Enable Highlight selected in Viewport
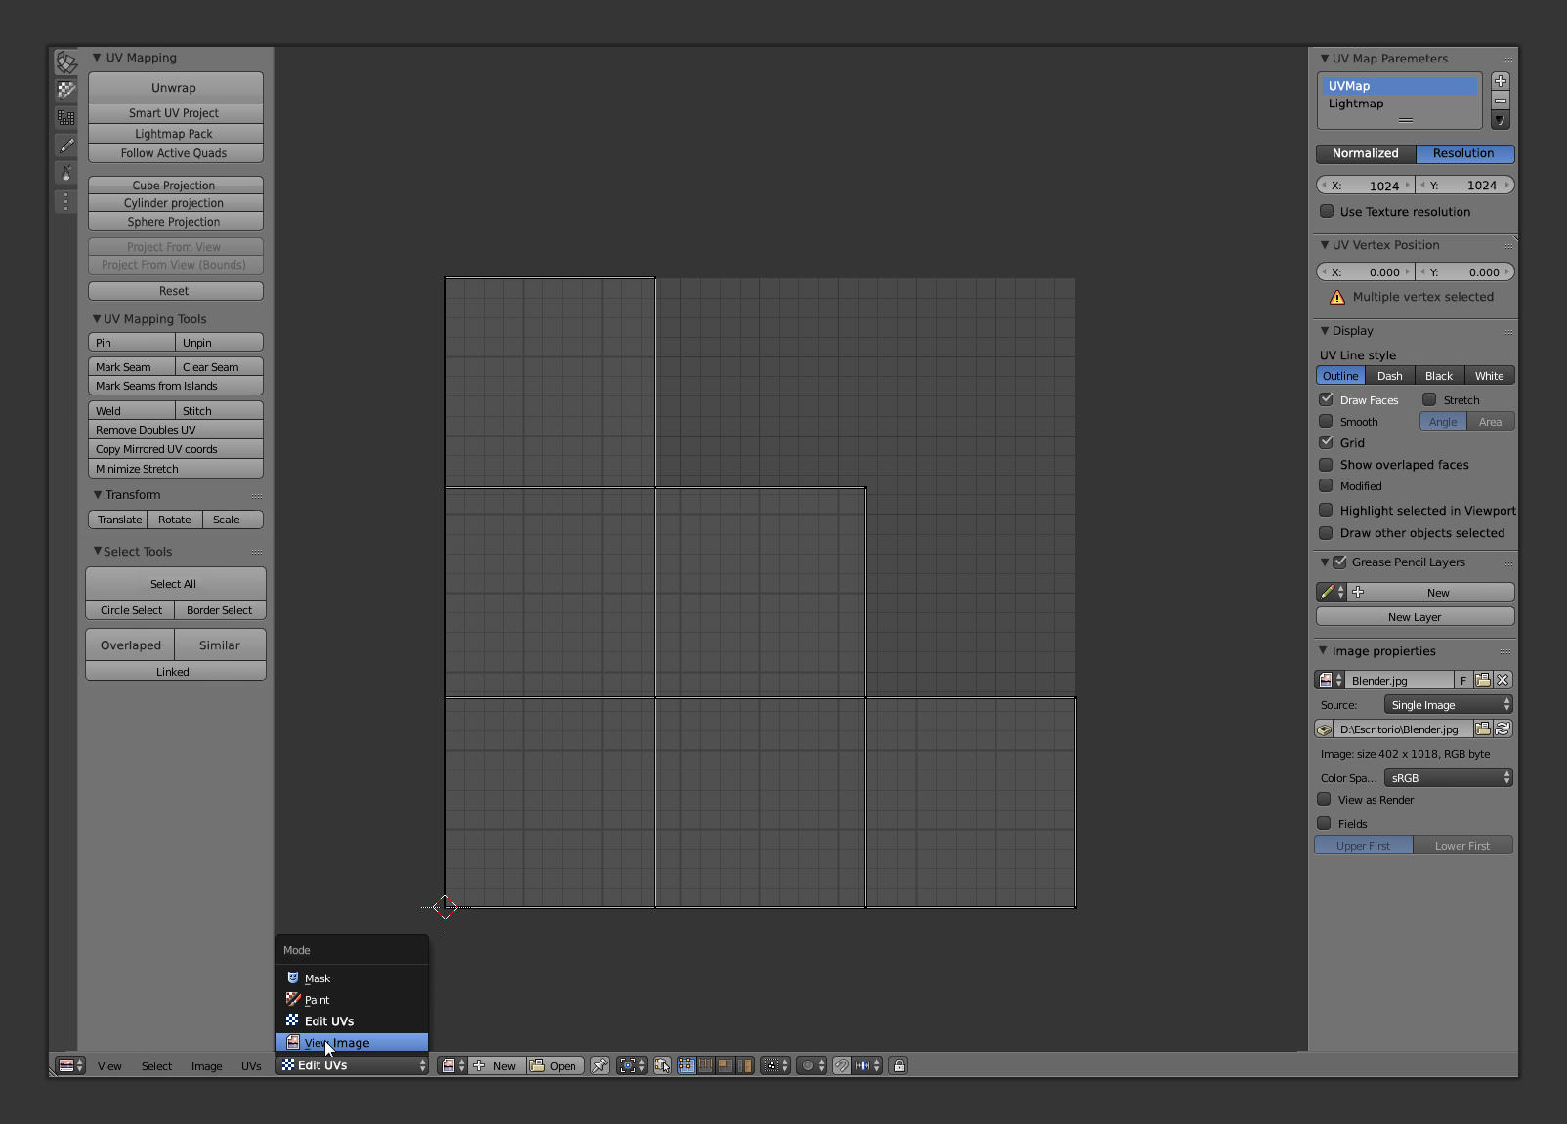This screenshot has height=1124, width=1567. (x=1326, y=510)
